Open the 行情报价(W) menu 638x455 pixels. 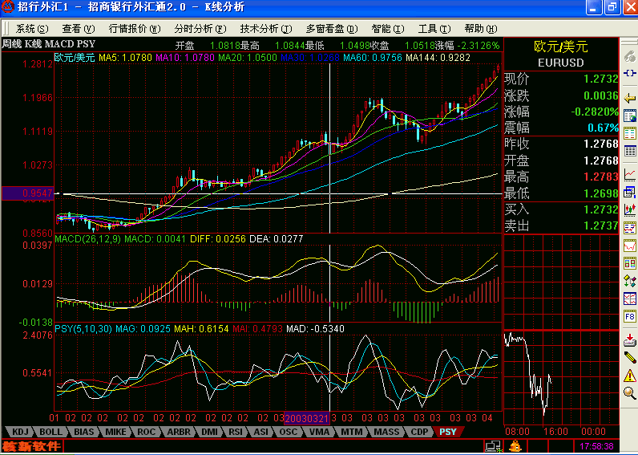click(135, 29)
